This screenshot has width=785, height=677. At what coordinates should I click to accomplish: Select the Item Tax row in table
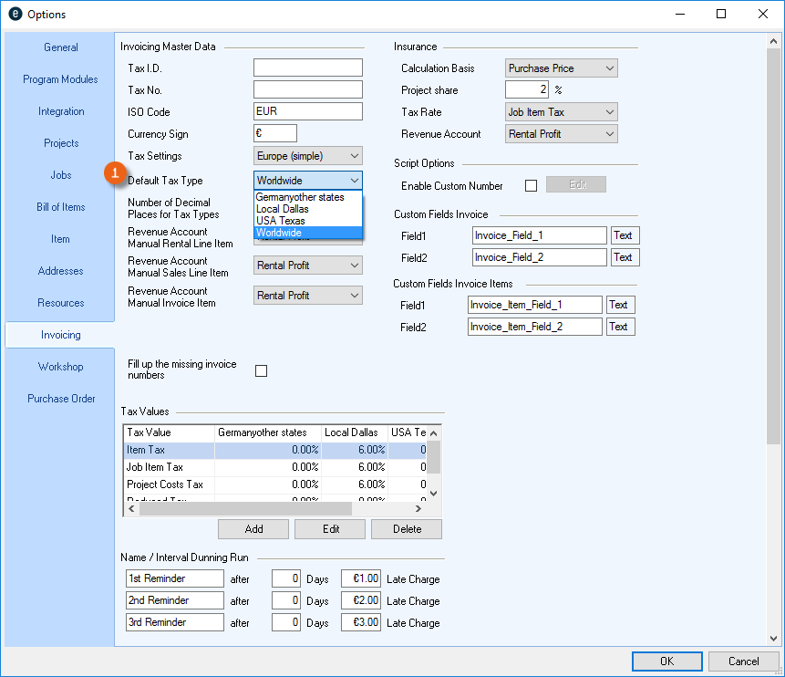coord(169,450)
